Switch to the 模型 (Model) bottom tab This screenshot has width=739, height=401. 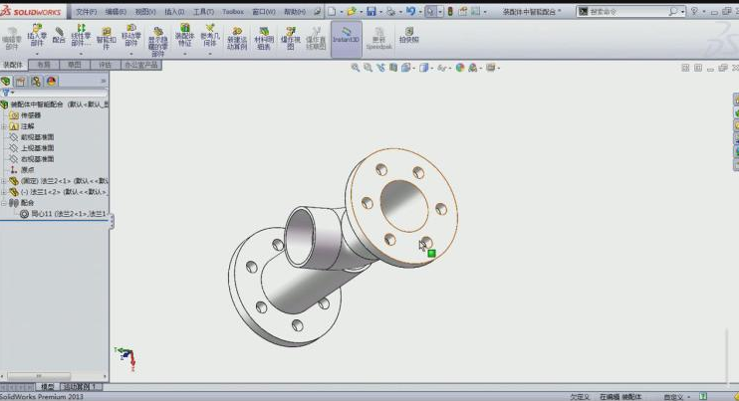point(47,387)
